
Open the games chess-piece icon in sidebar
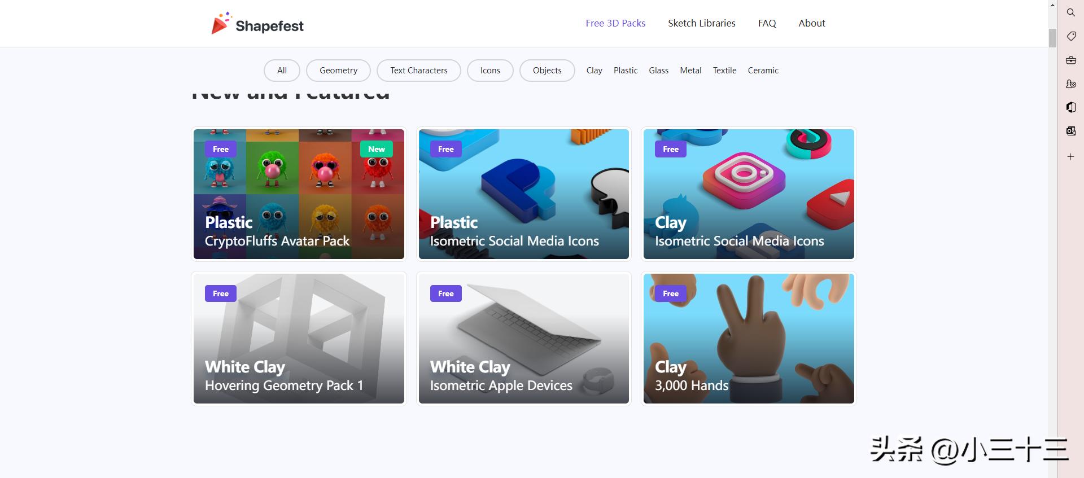click(1070, 84)
